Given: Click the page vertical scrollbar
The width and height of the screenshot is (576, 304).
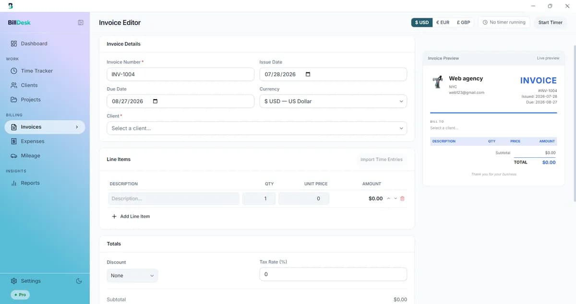Looking at the screenshot, I should click(x=574, y=123).
